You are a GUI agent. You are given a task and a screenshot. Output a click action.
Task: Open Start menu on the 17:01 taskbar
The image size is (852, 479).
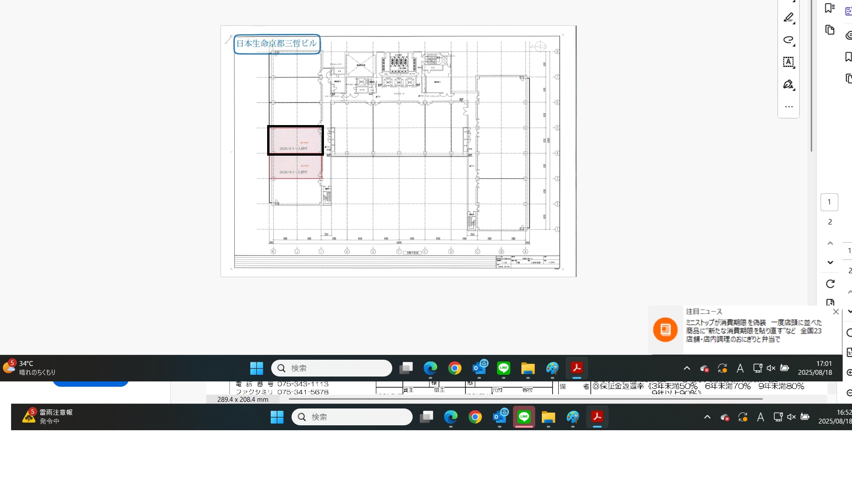click(256, 368)
